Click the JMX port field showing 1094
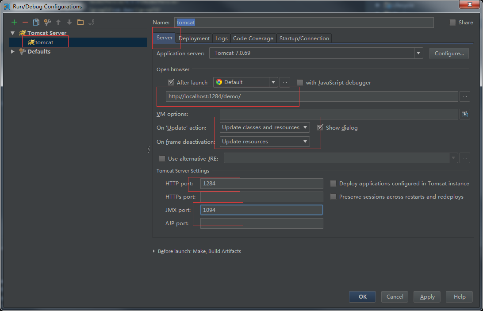The image size is (483, 311). click(x=261, y=210)
